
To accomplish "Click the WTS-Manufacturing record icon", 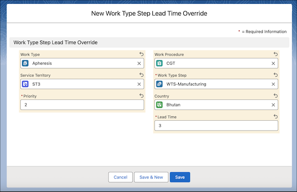I will pyautogui.click(x=159, y=84).
